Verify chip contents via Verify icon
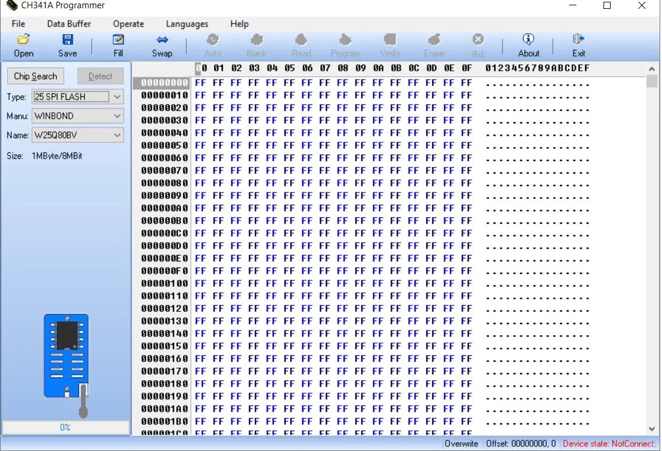The height and width of the screenshot is (451, 662). (x=390, y=45)
